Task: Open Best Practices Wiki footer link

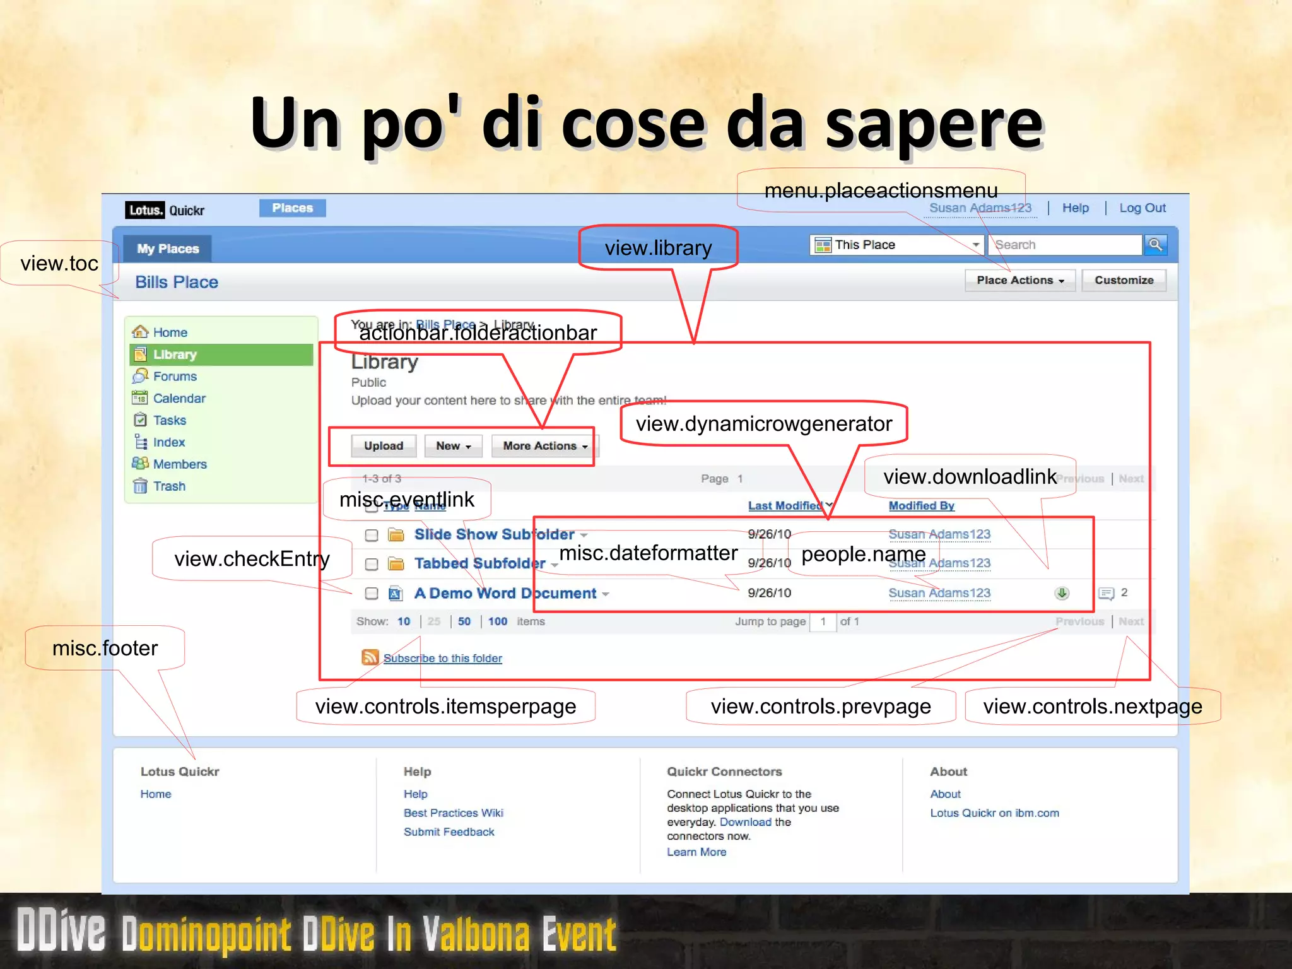Action: tap(454, 813)
